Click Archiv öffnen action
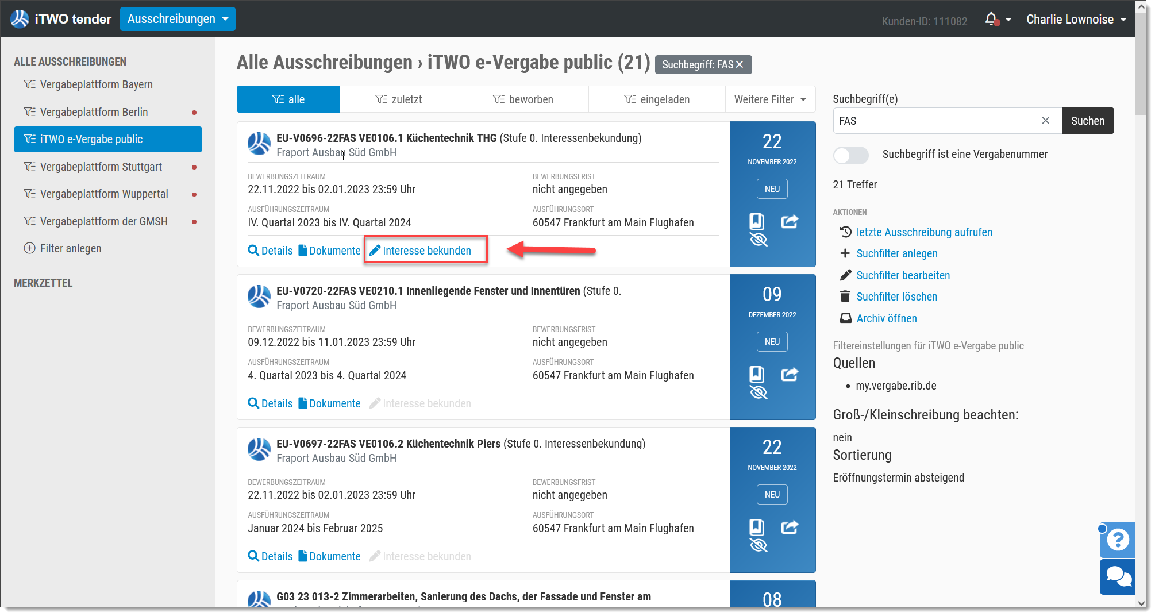 pyautogui.click(x=887, y=318)
